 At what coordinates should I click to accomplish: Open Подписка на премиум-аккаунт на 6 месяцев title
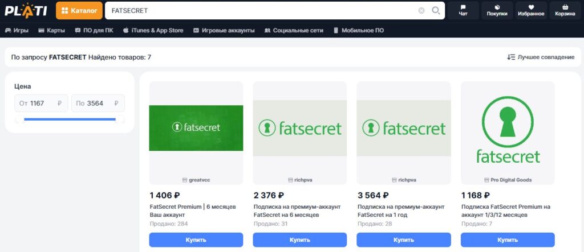(297, 210)
